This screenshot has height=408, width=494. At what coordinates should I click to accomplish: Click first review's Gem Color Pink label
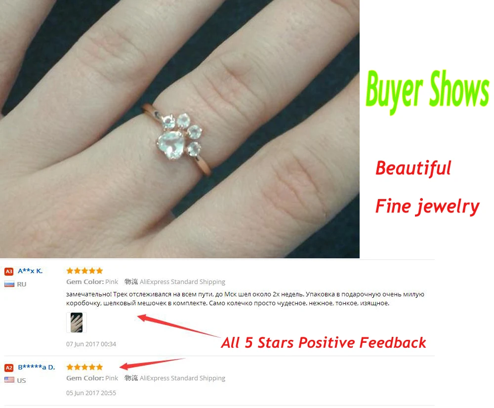tap(92, 282)
